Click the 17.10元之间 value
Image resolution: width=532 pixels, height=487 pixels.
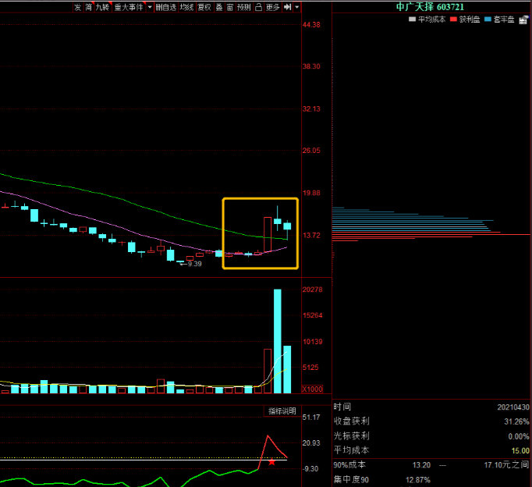click(506, 465)
